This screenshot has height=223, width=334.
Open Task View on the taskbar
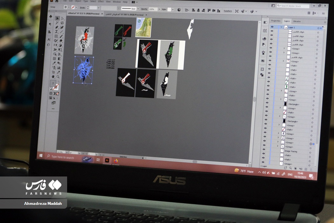click(x=98, y=160)
